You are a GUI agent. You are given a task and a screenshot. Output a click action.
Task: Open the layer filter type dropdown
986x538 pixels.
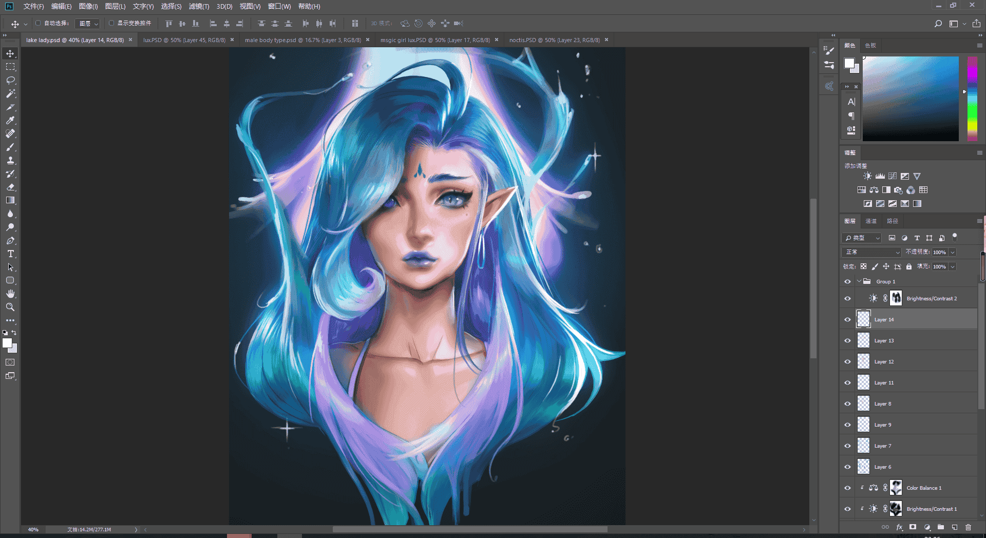862,238
